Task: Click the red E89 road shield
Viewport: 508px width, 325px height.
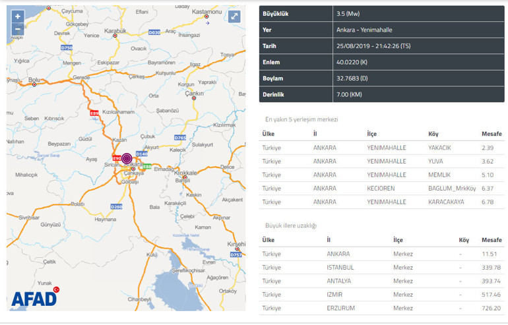Action: click(x=94, y=113)
